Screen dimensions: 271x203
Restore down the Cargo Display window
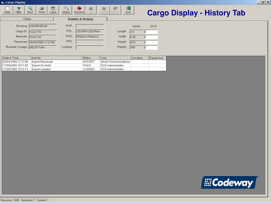(x=263, y=2)
